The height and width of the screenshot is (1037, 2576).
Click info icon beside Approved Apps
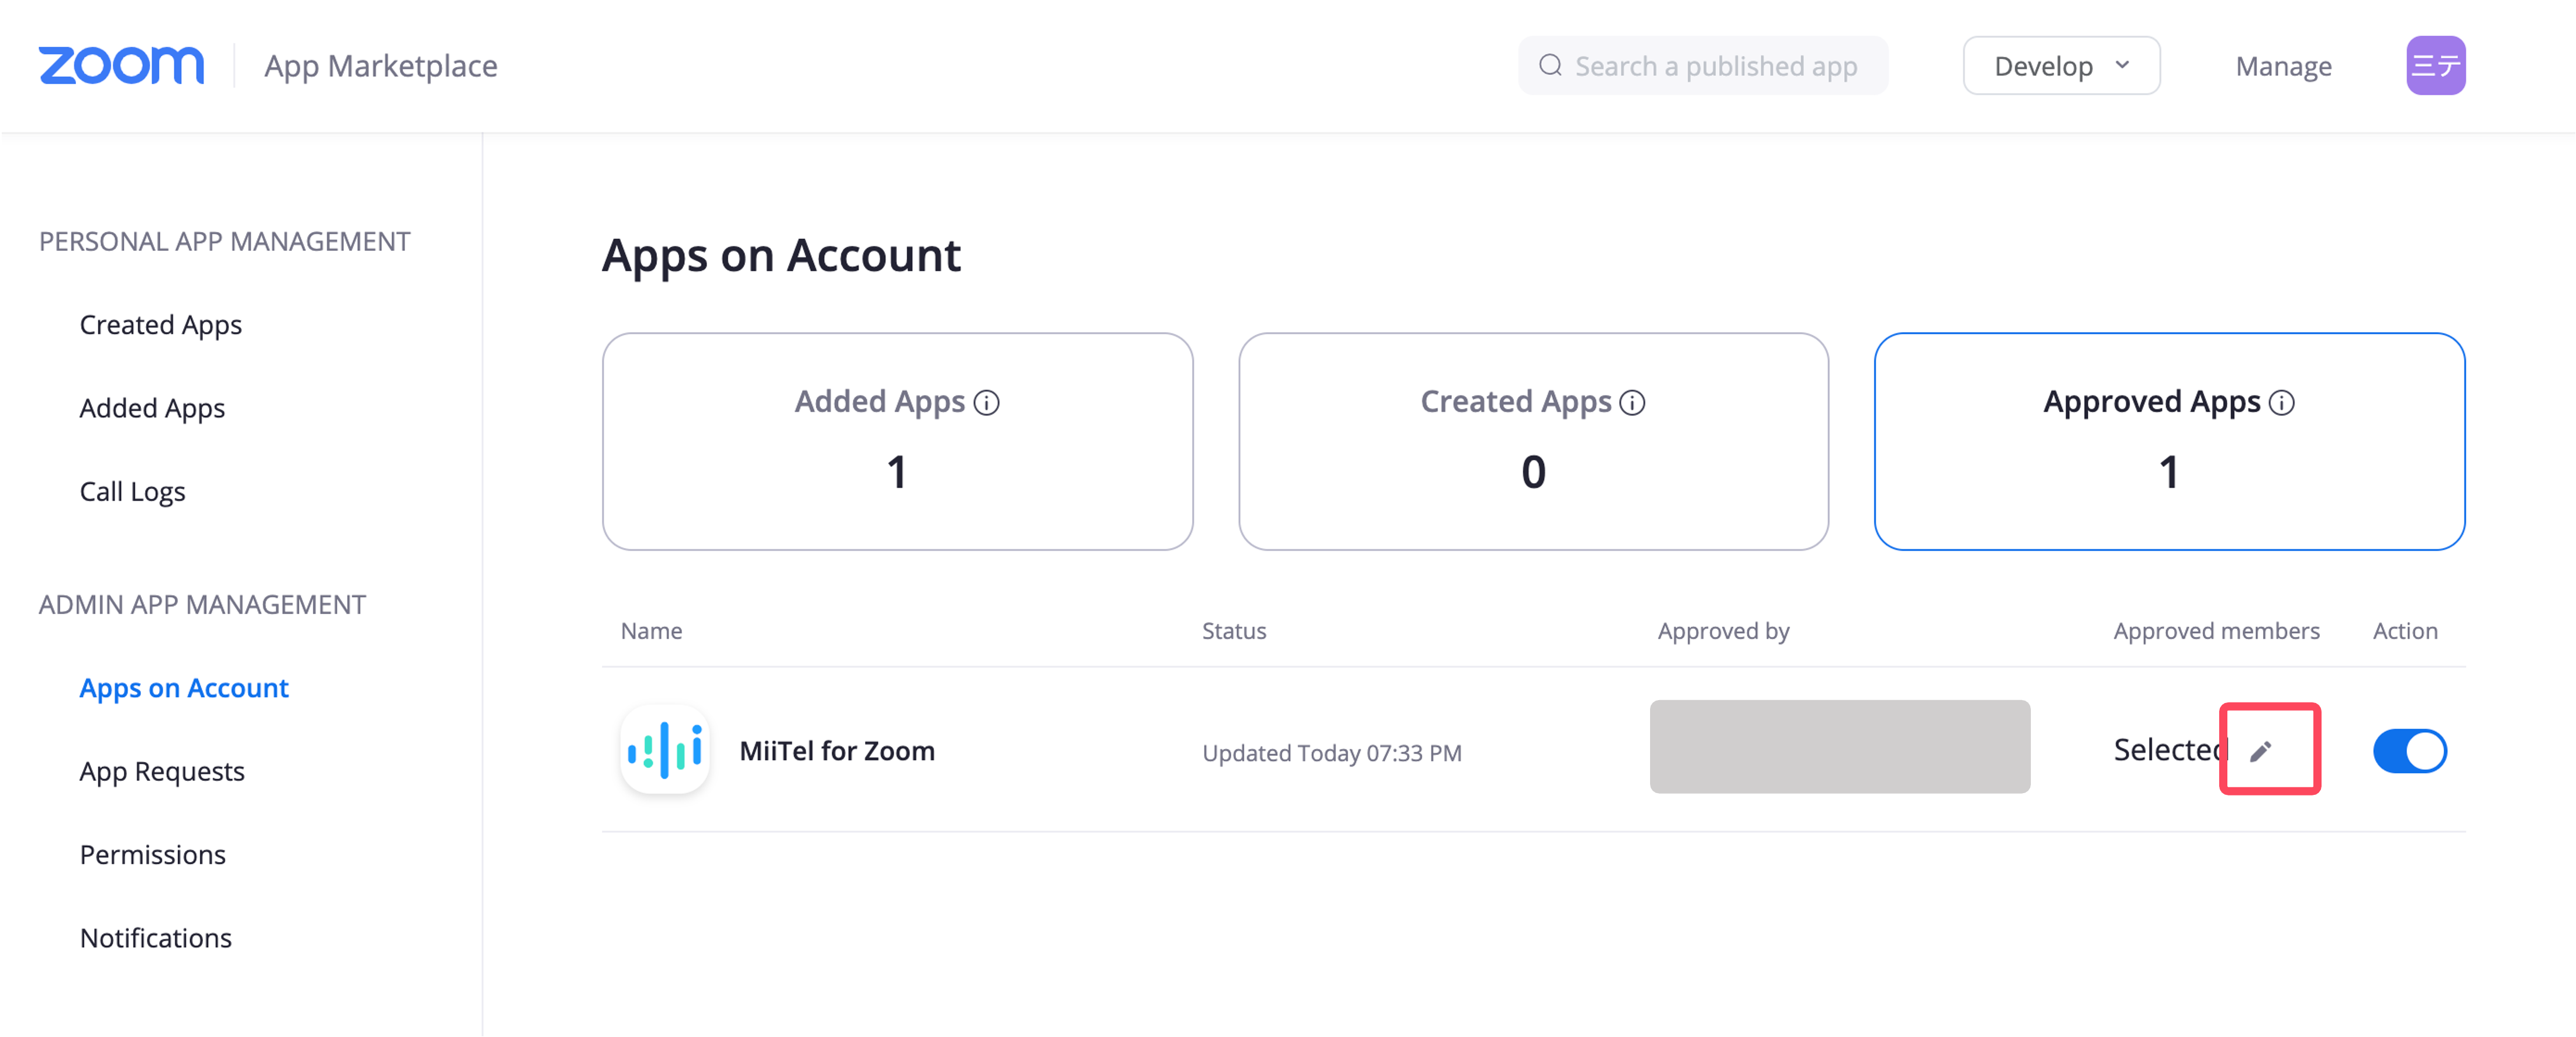point(2282,402)
